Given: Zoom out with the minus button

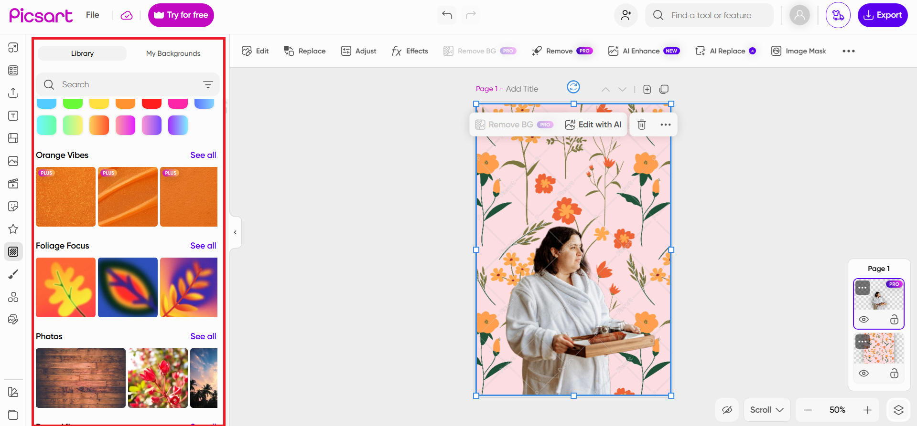Looking at the screenshot, I should (x=808, y=410).
